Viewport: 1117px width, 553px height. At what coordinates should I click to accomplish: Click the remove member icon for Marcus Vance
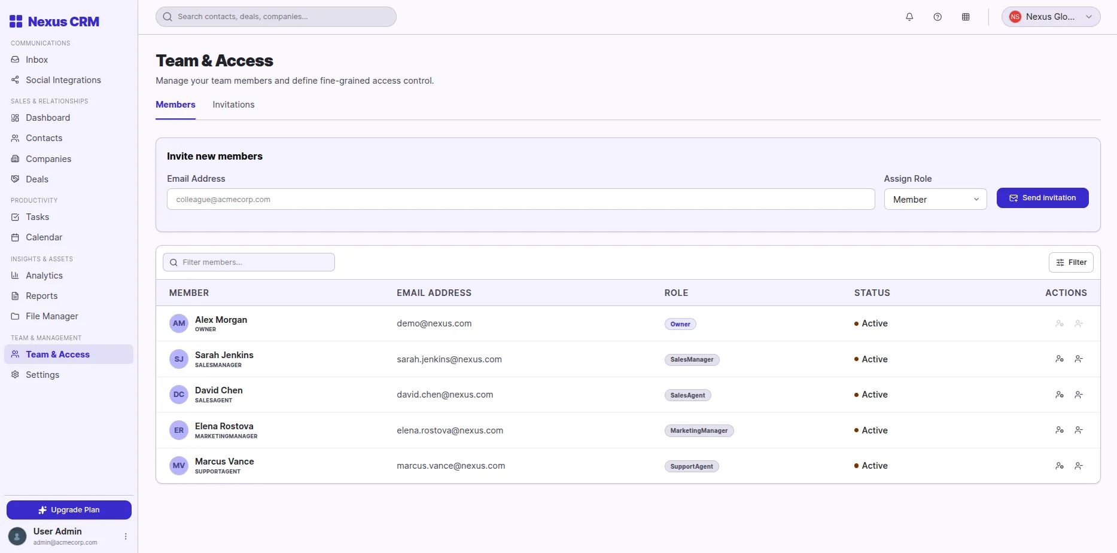(x=1079, y=466)
